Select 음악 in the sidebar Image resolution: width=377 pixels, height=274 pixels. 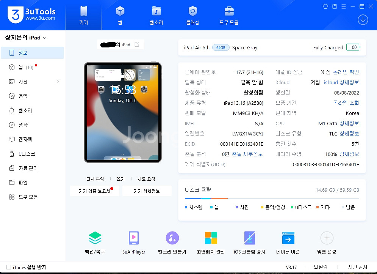(32, 96)
